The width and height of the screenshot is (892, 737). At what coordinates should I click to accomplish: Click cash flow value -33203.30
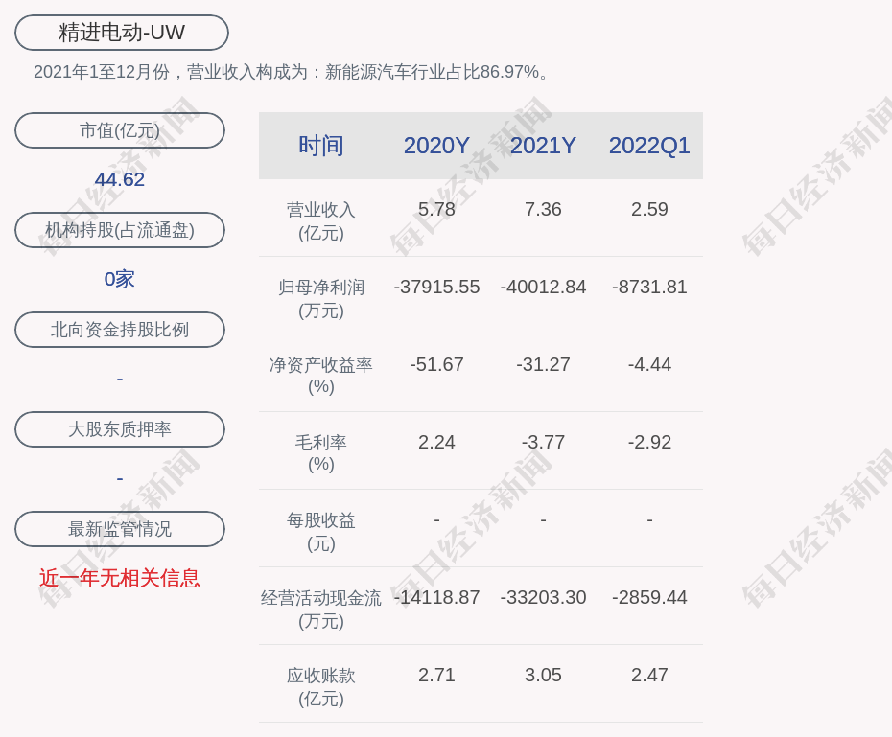(x=543, y=597)
